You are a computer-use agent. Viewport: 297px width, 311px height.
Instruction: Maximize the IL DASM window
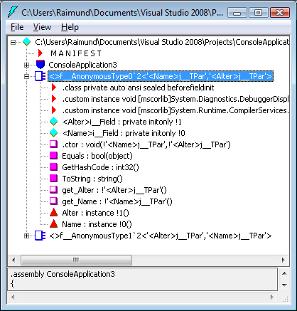(x=259, y=13)
